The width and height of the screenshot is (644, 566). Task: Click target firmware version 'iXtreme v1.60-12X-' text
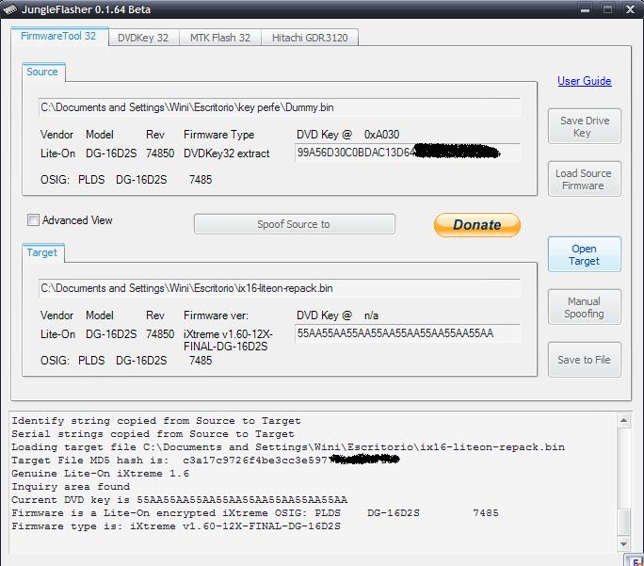point(228,334)
